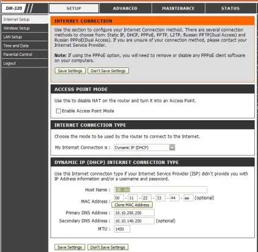Select the Setup tab
The width and height of the screenshot is (258, 252).
click(74, 9)
